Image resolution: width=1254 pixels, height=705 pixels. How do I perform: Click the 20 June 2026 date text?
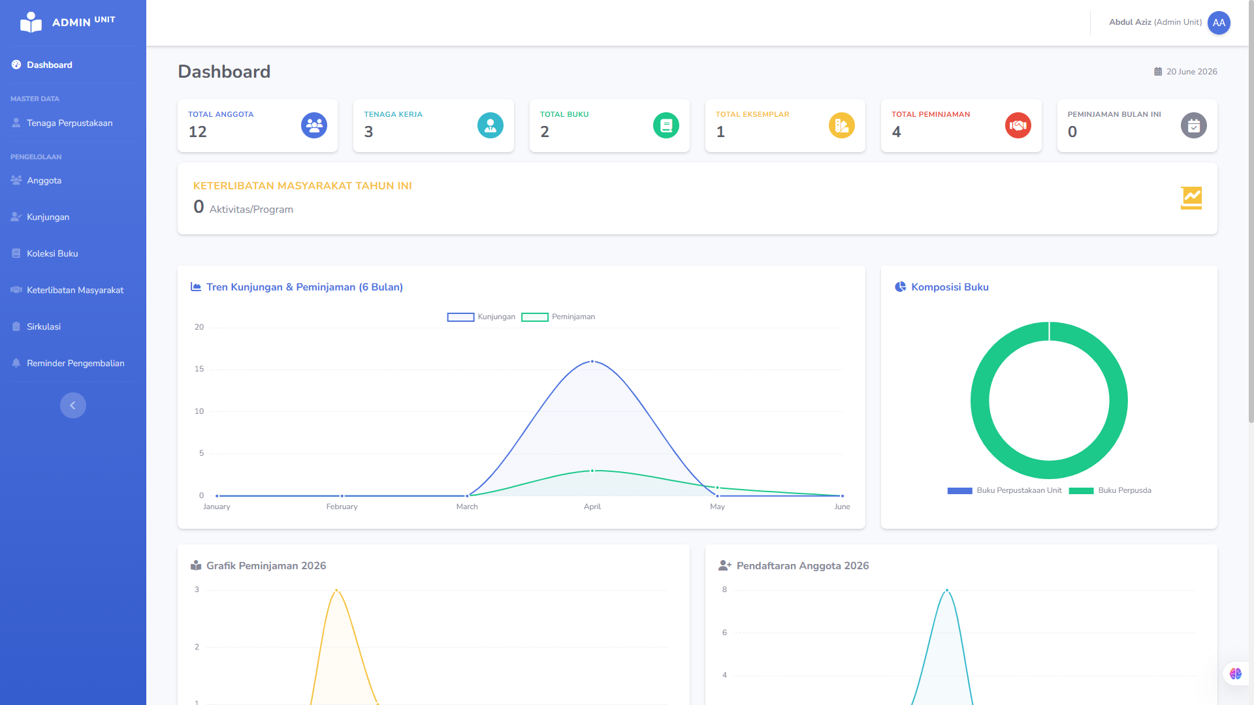pos(1192,72)
